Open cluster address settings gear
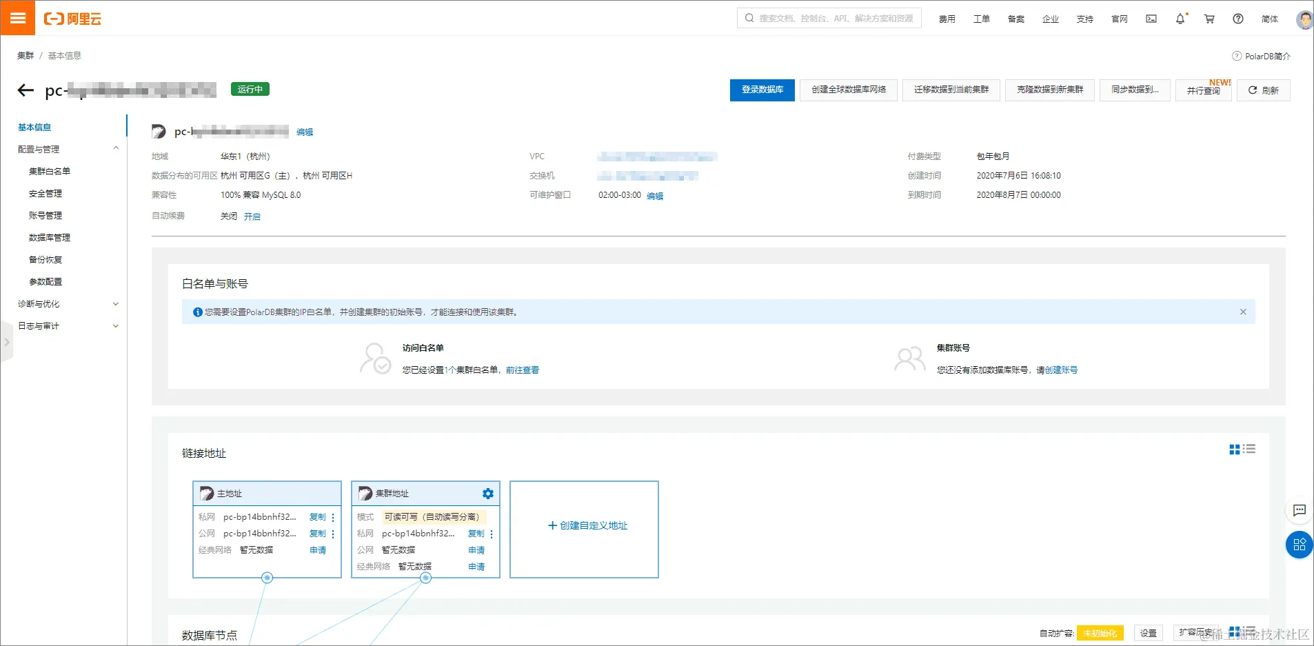The image size is (1314, 646). (x=488, y=494)
